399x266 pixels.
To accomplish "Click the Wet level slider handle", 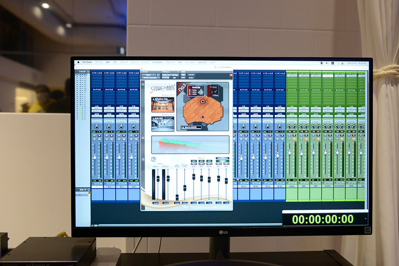I will click(x=226, y=181).
